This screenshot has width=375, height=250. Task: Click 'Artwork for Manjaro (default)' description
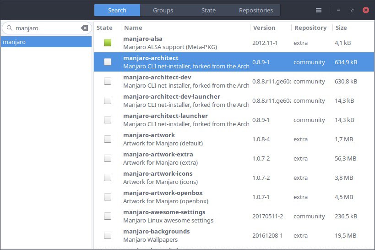tap(163, 143)
